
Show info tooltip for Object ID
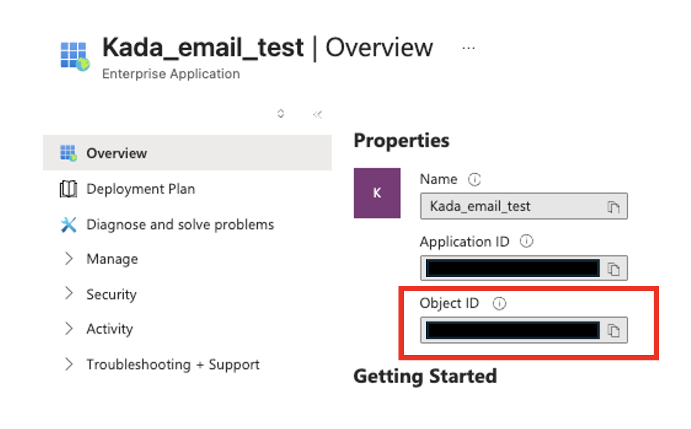coord(500,304)
